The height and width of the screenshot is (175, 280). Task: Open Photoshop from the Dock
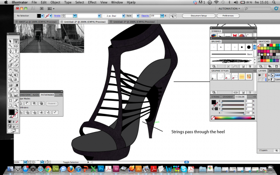[101, 169]
